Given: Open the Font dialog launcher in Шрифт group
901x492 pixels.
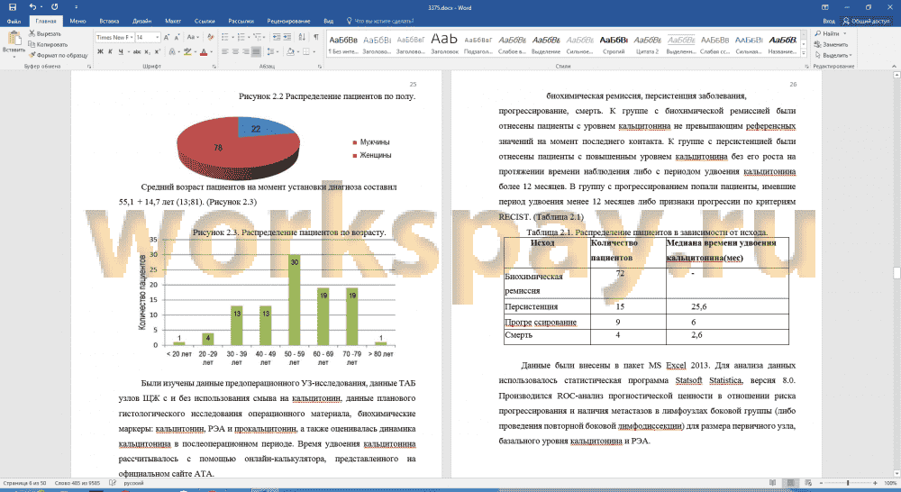Looking at the screenshot, I should point(214,66).
